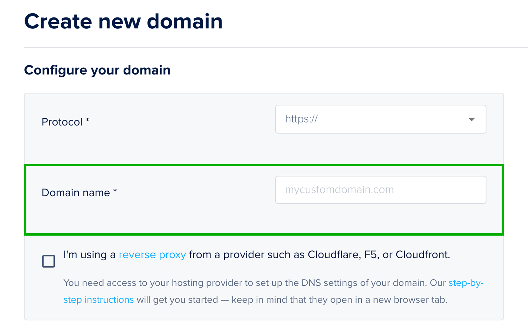Click inside the Domain name input field

click(x=380, y=190)
